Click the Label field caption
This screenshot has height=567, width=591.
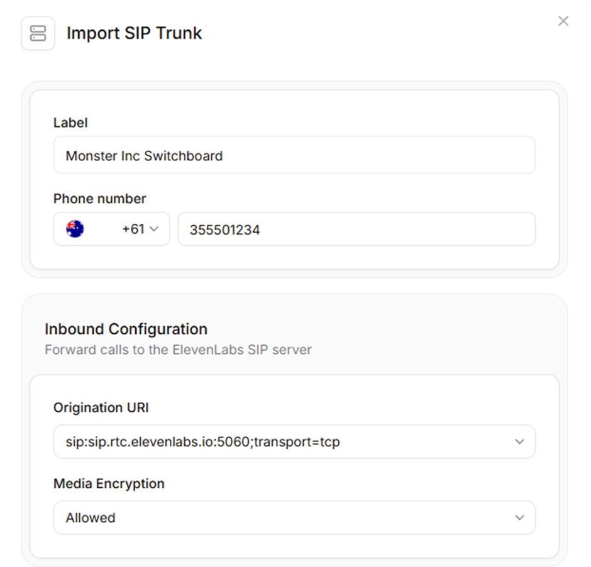coord(70,123)
